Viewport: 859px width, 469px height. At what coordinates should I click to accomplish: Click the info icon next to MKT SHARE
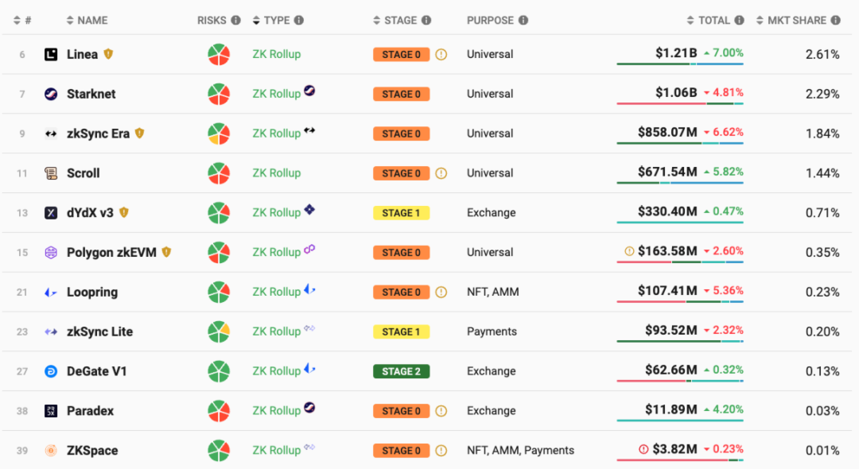pos(835,21)
